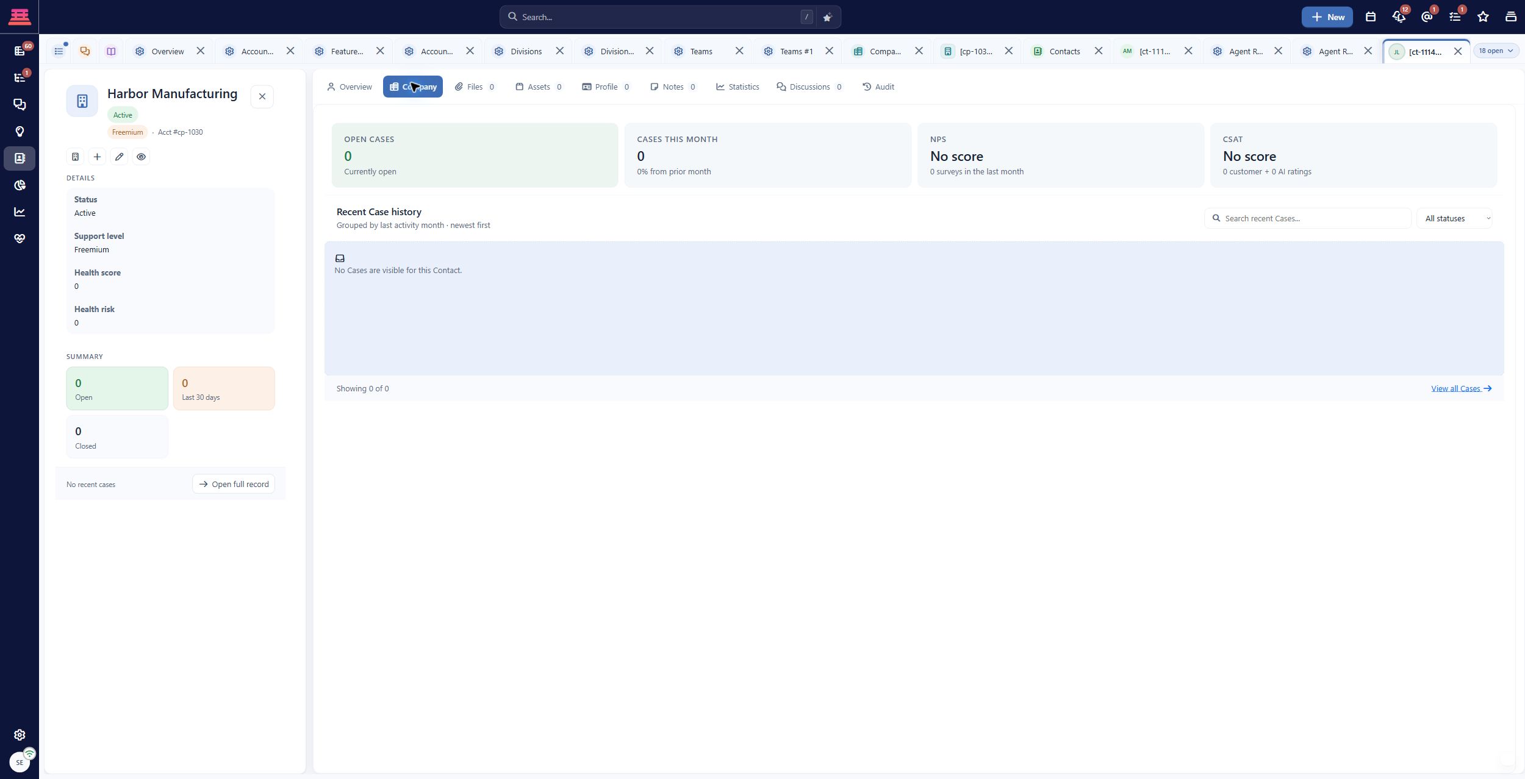The image size is (1525, 779).
Task: Click the Last 30 days summary card
Action: click(224, 388)
